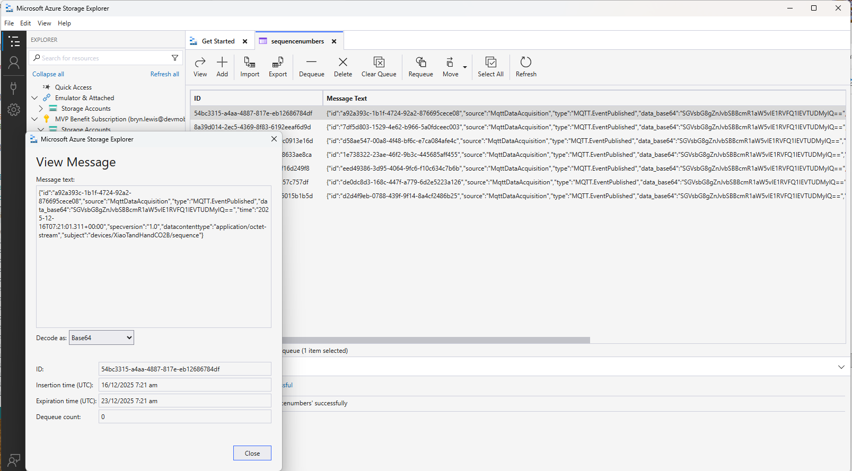Expand the Move button dropdown arrow
The height and width of the screenshot is (471, 852).
465,67
